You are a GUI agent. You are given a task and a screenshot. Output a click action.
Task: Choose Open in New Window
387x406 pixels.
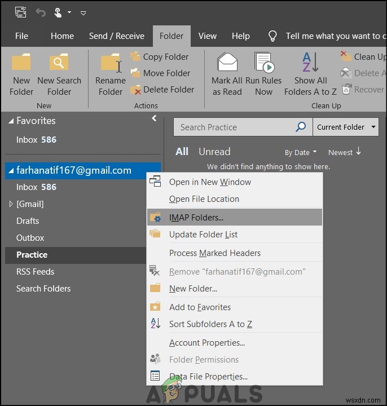point(235,182)
